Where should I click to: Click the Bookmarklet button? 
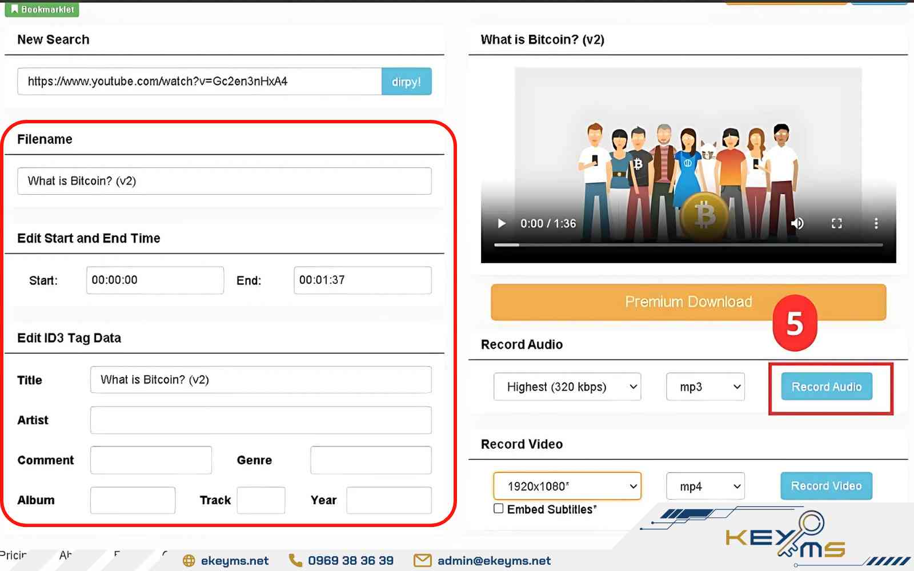(x=42, y=9)
